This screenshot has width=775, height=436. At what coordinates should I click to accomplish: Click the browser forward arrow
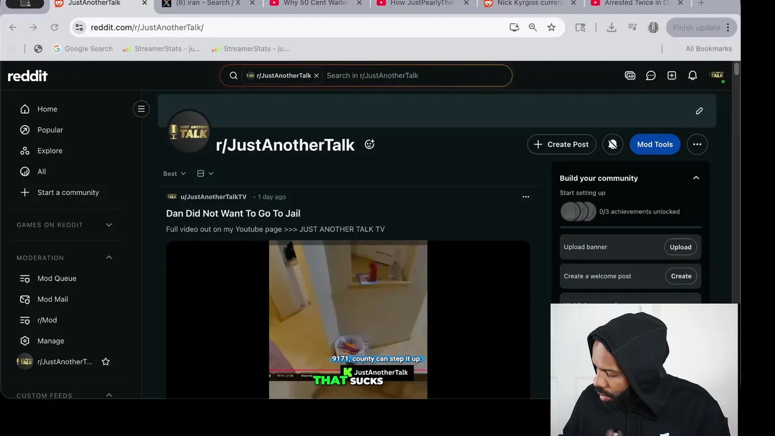tap(33, 27)
